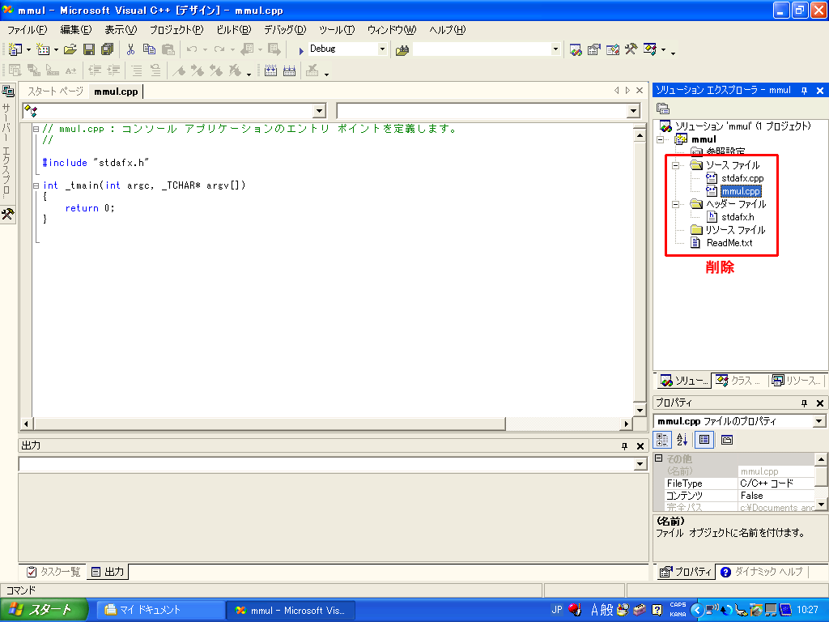
Task: Switch to マイ ドキュメント taskbar window
Action: 159,611
